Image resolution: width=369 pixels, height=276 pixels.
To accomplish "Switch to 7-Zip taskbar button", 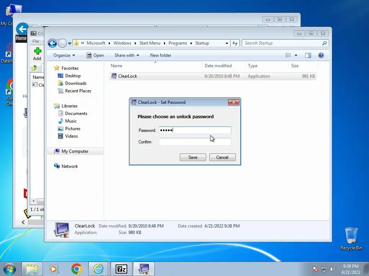I will [x=121, y=269].
